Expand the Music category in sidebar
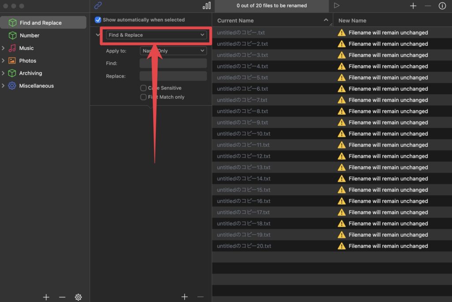The width and height of the screenshot is (452, 302). tap(4, 48)
